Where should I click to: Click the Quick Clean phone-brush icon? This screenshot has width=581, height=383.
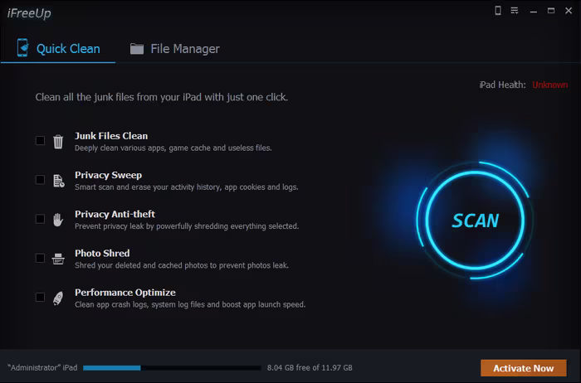(x=22, y=48)
